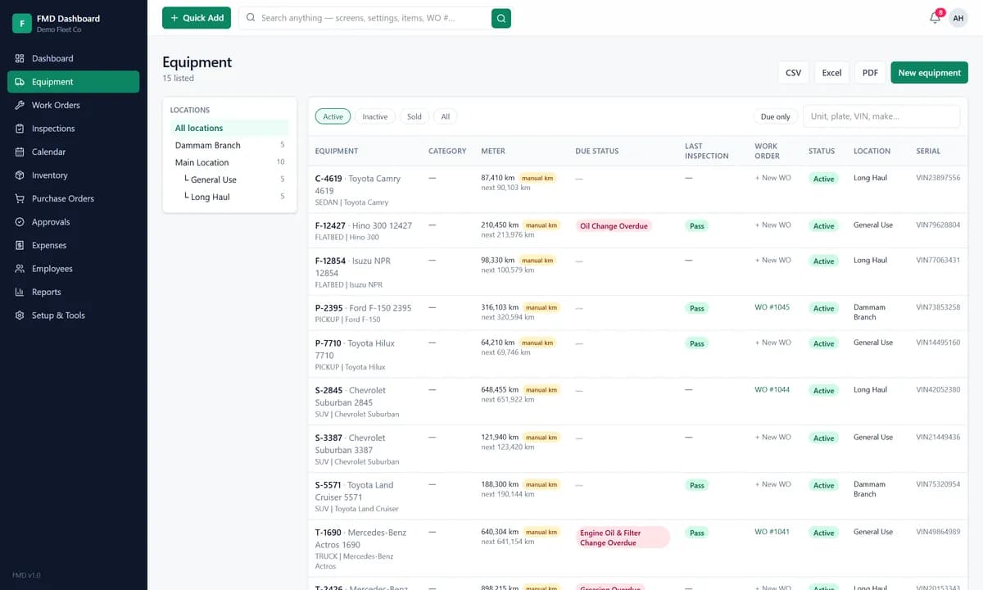Focus the Unit, plate, VIN filter field
The width and height of the screenshot is (983, 590).
tap(881, 116)
